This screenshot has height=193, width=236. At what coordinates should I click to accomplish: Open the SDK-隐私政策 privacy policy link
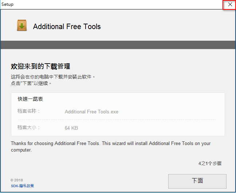(22, 186)
